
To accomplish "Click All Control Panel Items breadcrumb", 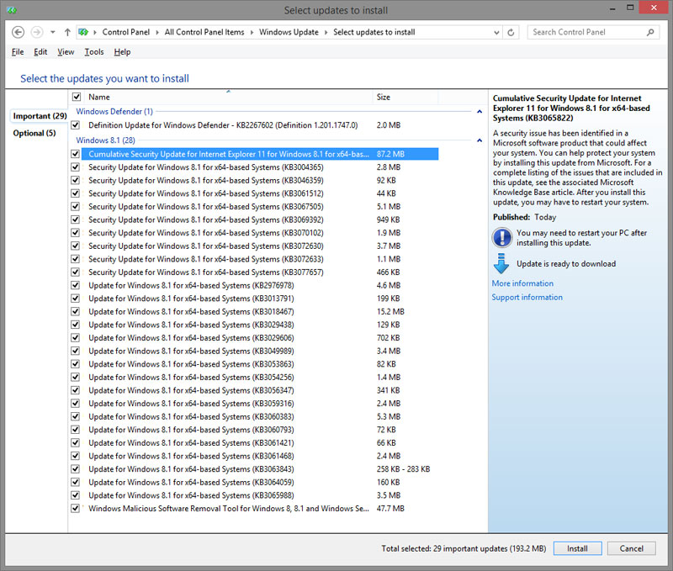I will click(204, 32).
